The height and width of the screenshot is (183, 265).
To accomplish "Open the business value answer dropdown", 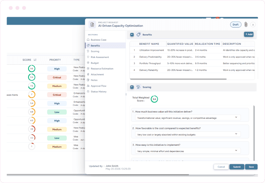I will (188, 118).
